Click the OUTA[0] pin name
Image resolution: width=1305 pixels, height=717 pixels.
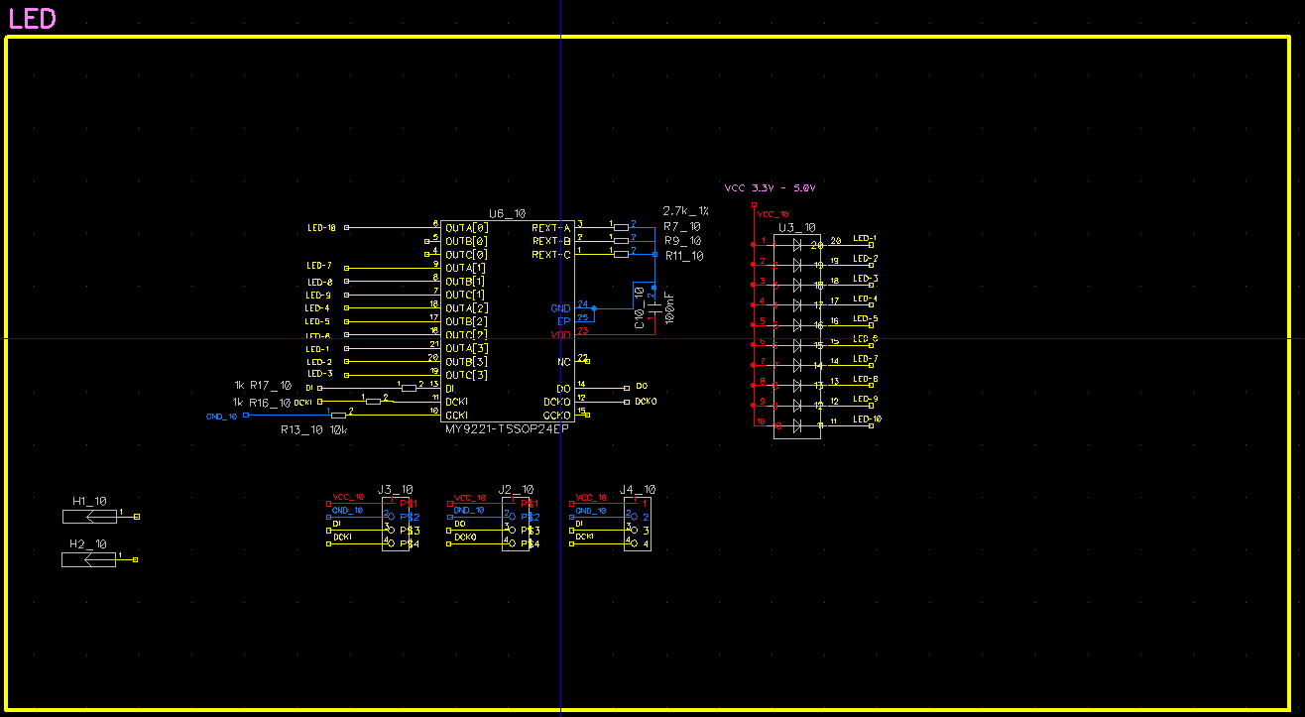pos(466,228)
